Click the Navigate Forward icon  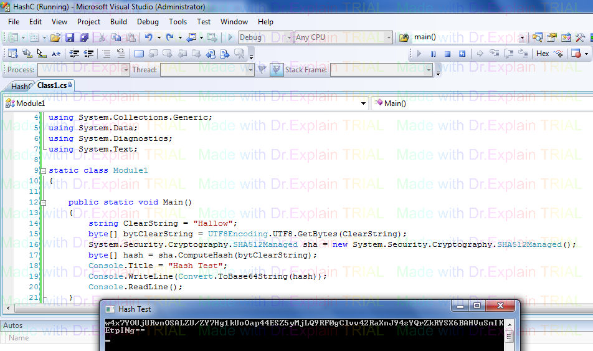click(x=212, y=37)
